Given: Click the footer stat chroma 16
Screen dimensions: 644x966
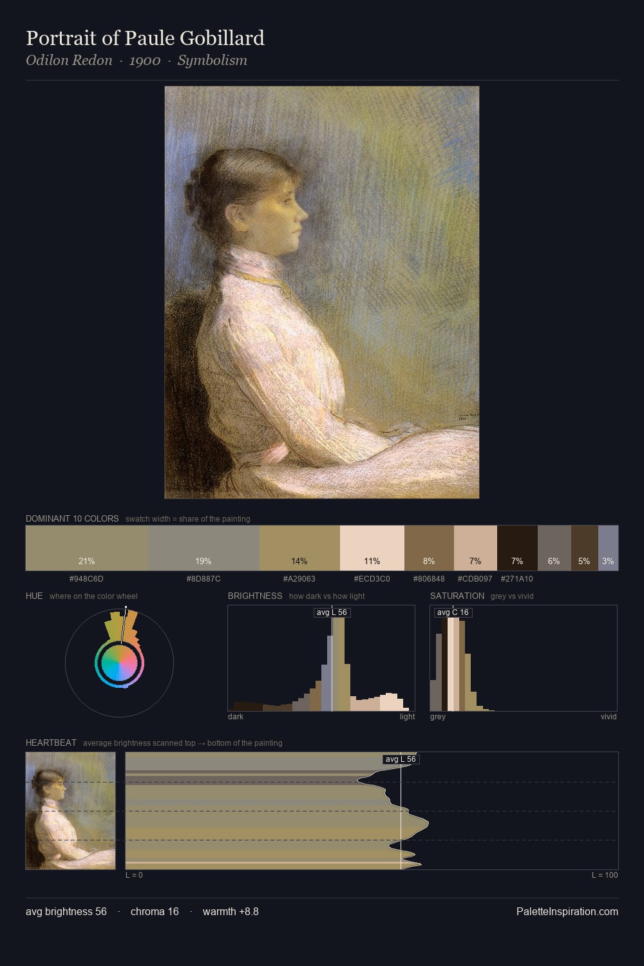Looking at the screenshot, I should click(155, 911).
